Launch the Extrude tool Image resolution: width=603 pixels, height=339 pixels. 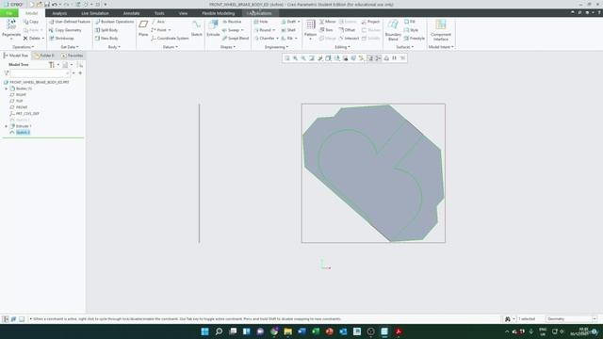tap(213, 28)
